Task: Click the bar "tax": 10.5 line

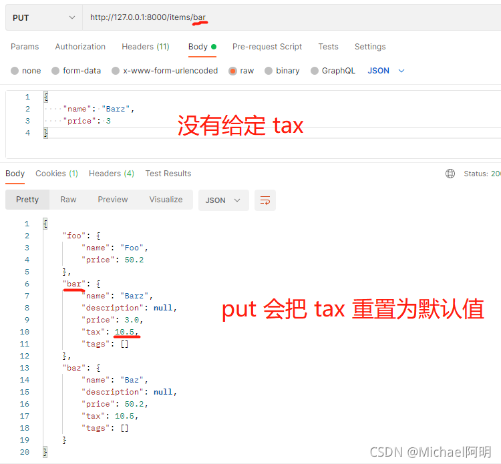Action: tap(110, 332)
